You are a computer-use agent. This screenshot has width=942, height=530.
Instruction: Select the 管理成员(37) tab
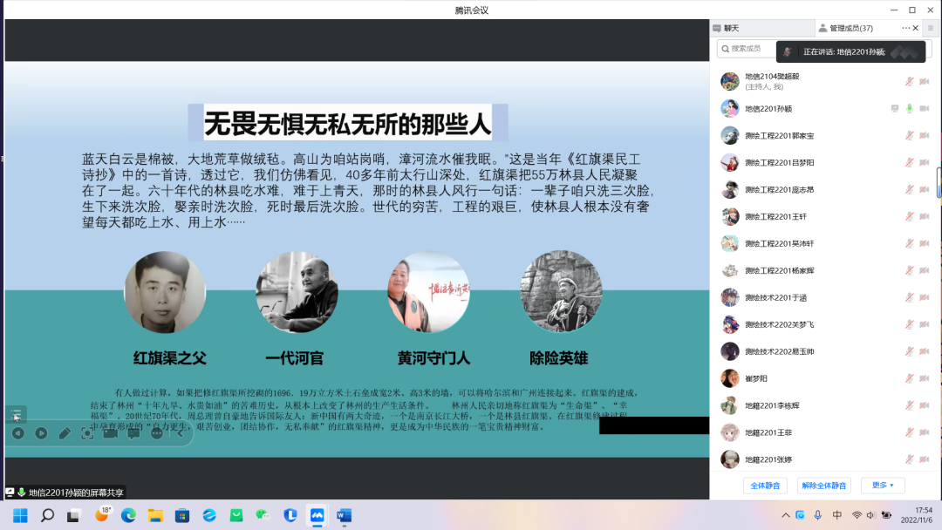click(x=850, y=29)
